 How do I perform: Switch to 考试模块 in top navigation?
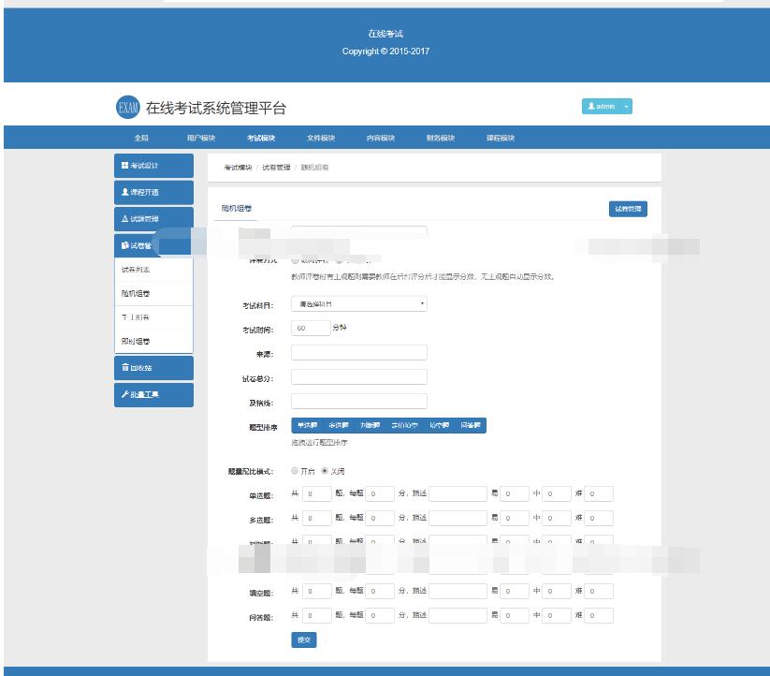point(261,138)
